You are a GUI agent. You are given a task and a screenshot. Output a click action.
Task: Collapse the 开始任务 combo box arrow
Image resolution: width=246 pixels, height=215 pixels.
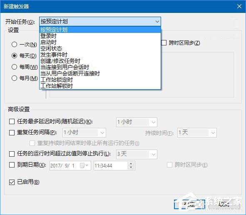pos(157,22)
